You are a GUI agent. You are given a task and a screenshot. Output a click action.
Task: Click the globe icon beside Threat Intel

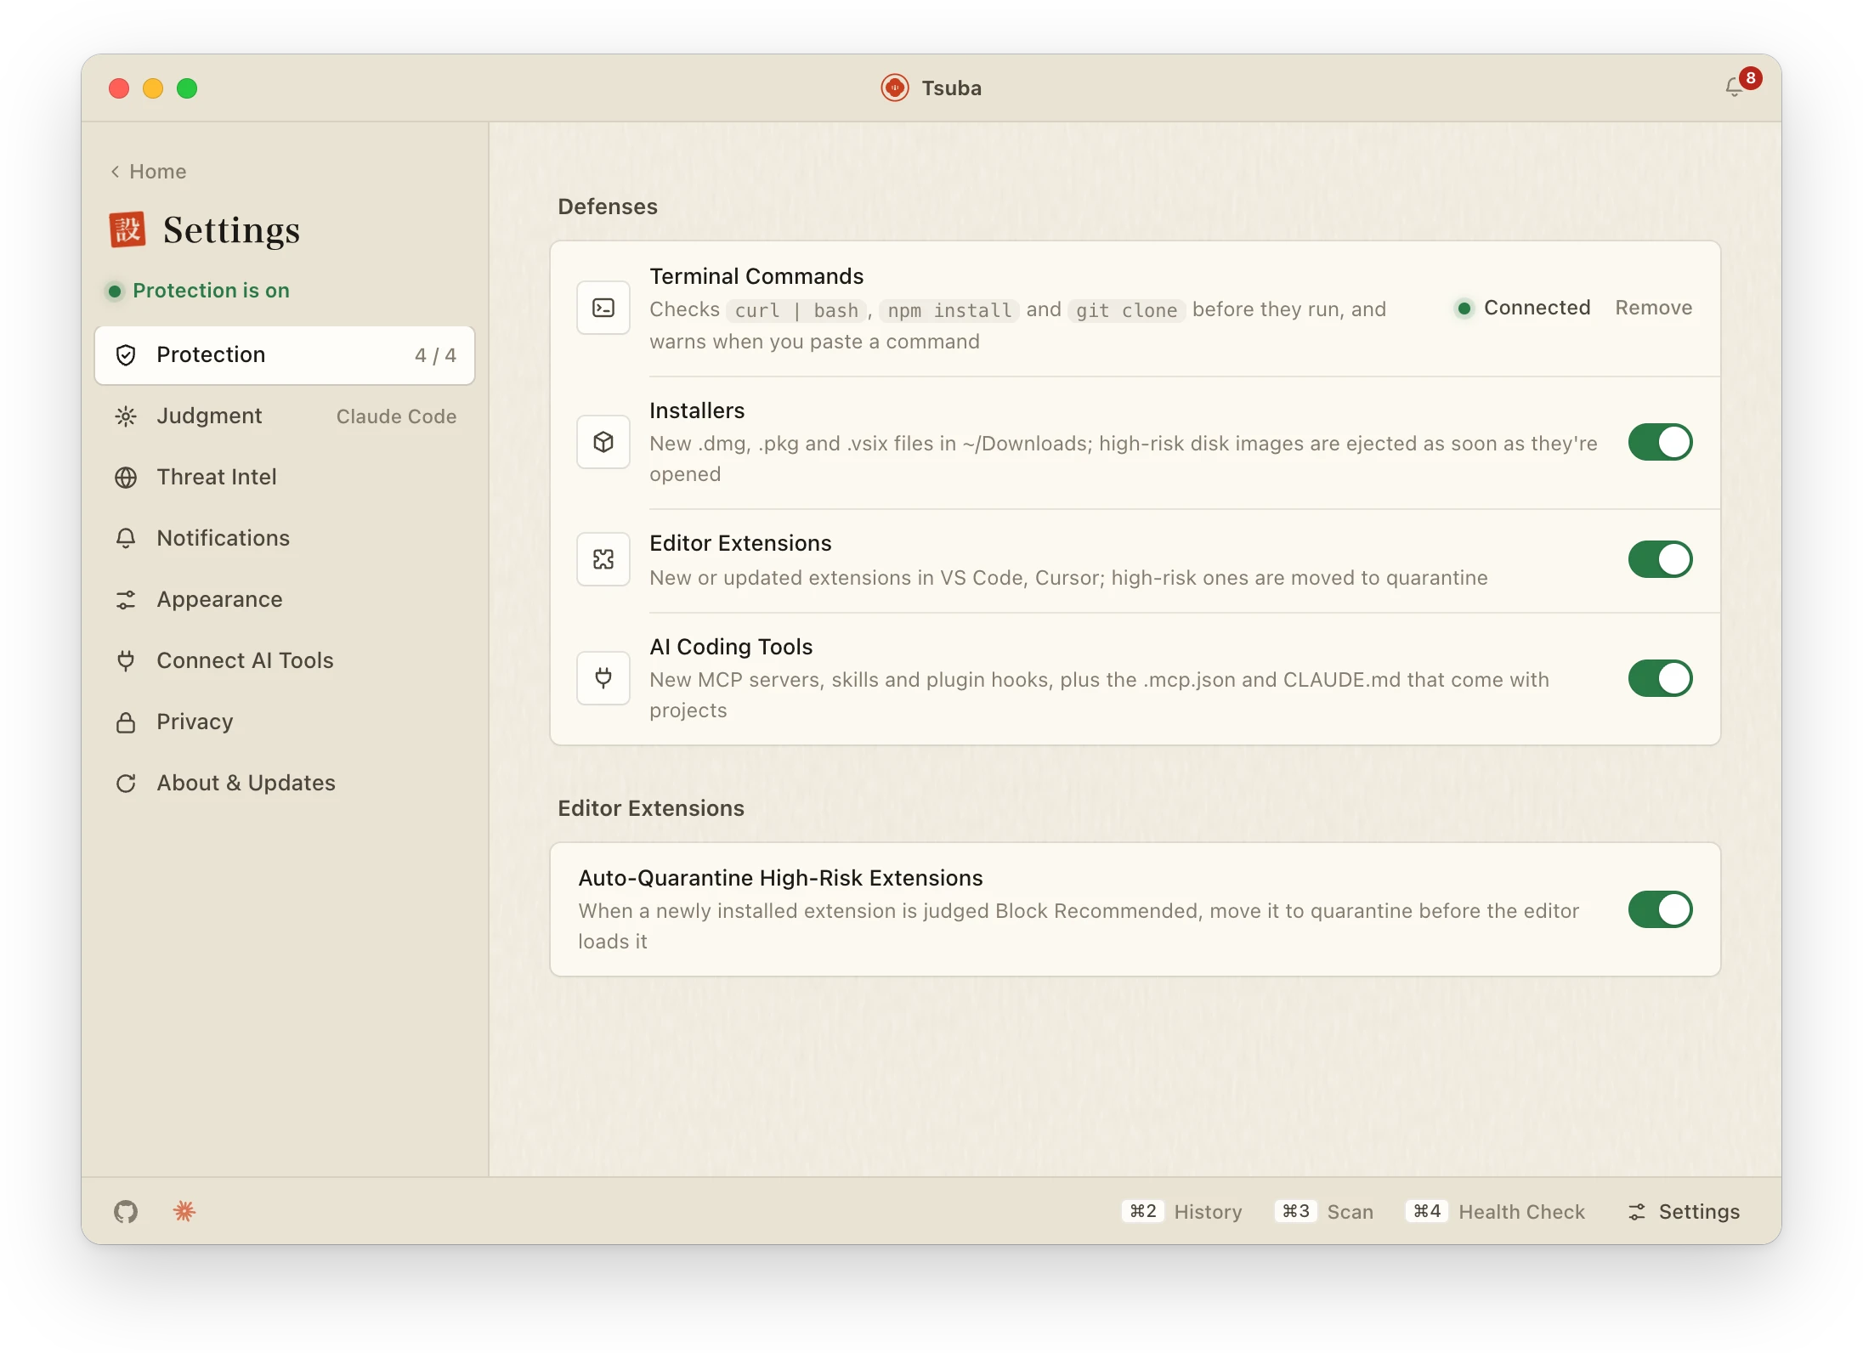[x=126, y=478]
